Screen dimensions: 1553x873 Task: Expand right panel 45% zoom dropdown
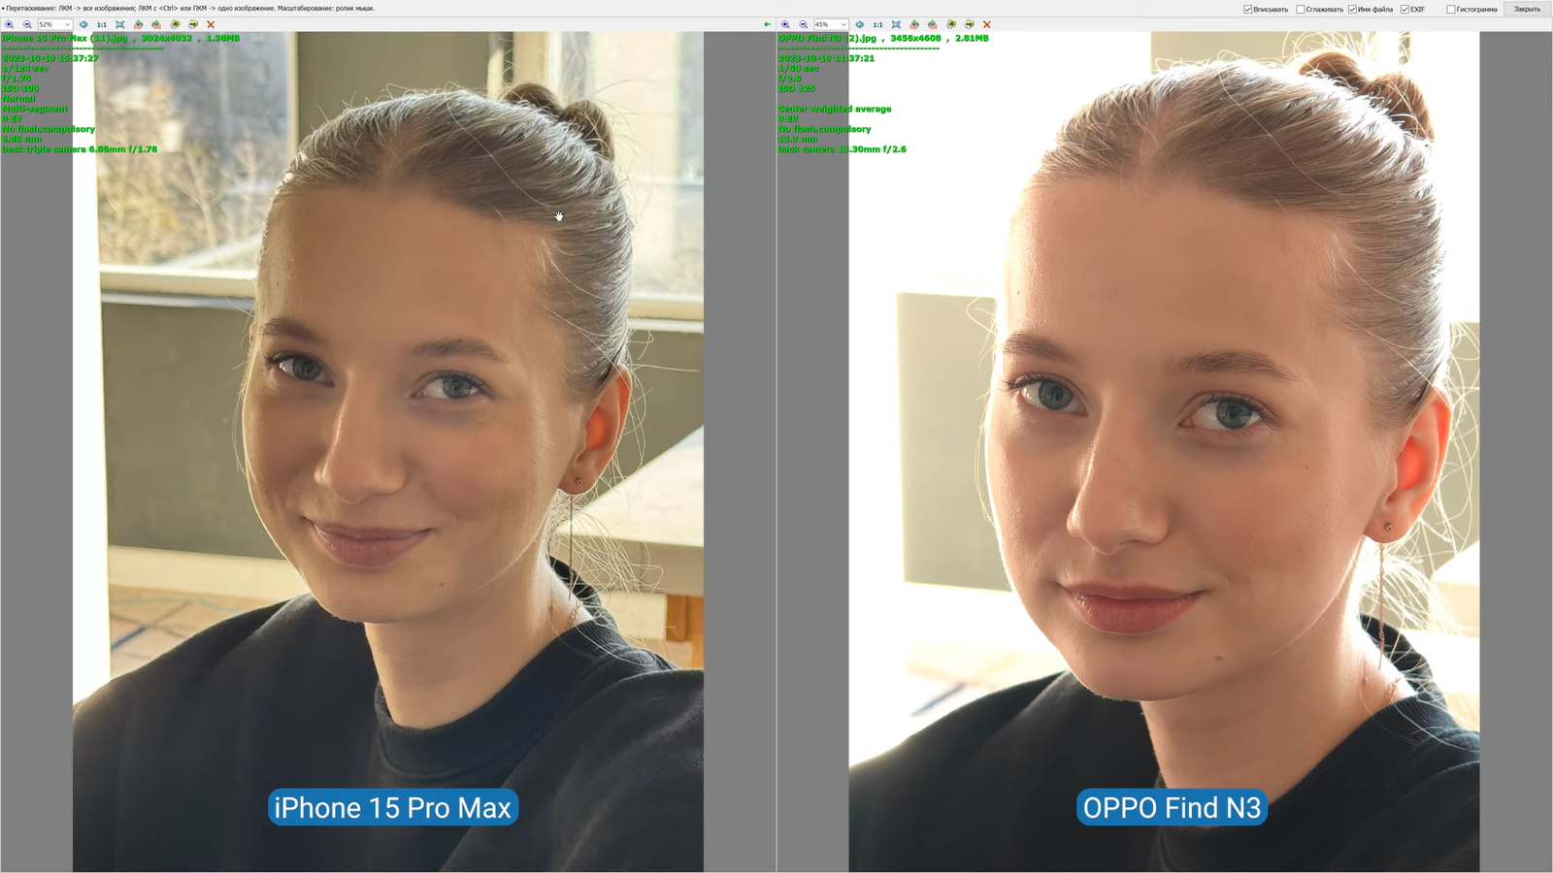(843, 24)
